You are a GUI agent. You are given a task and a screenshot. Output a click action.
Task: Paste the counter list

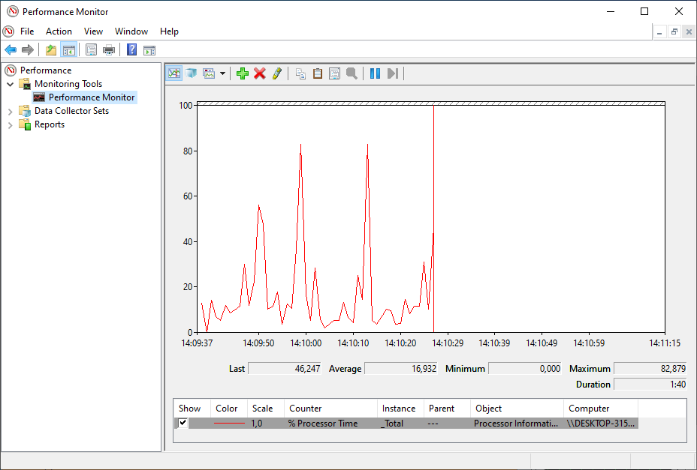click(317, 73)
